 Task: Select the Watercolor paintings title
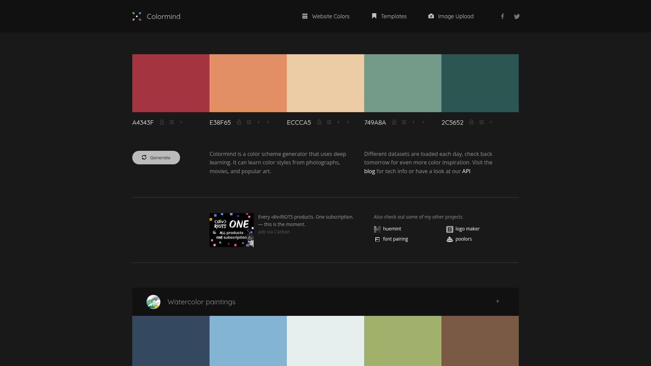coord(201,302)
